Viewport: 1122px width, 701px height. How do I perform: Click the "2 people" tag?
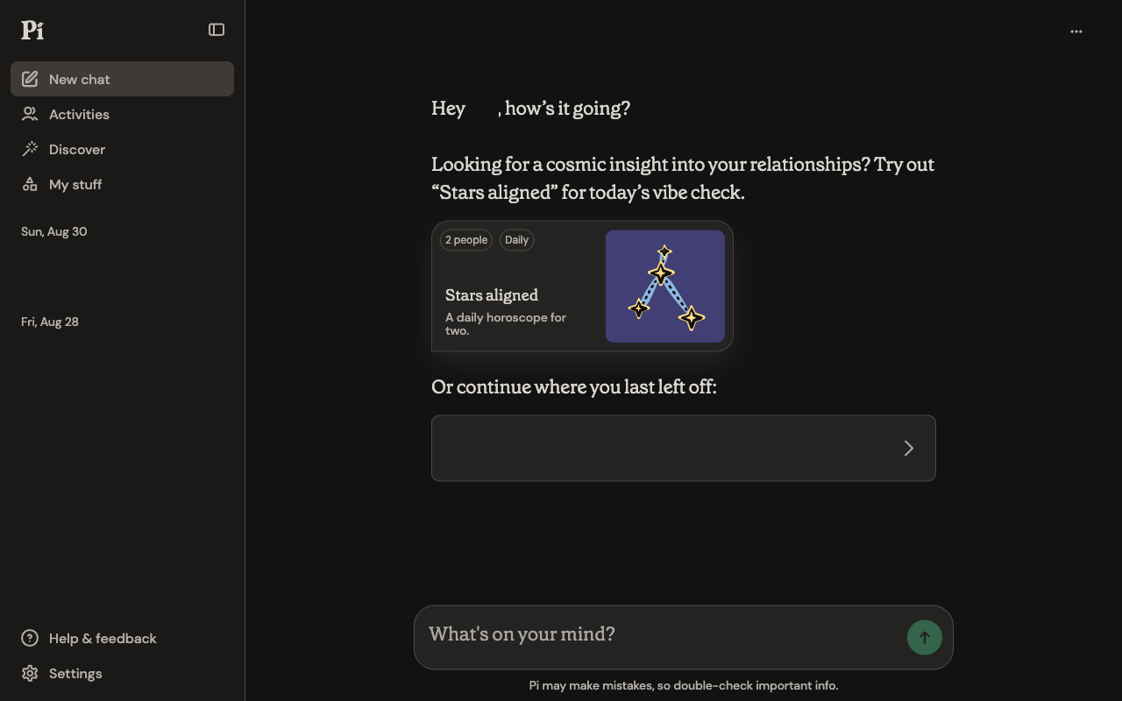coord(466,240)
